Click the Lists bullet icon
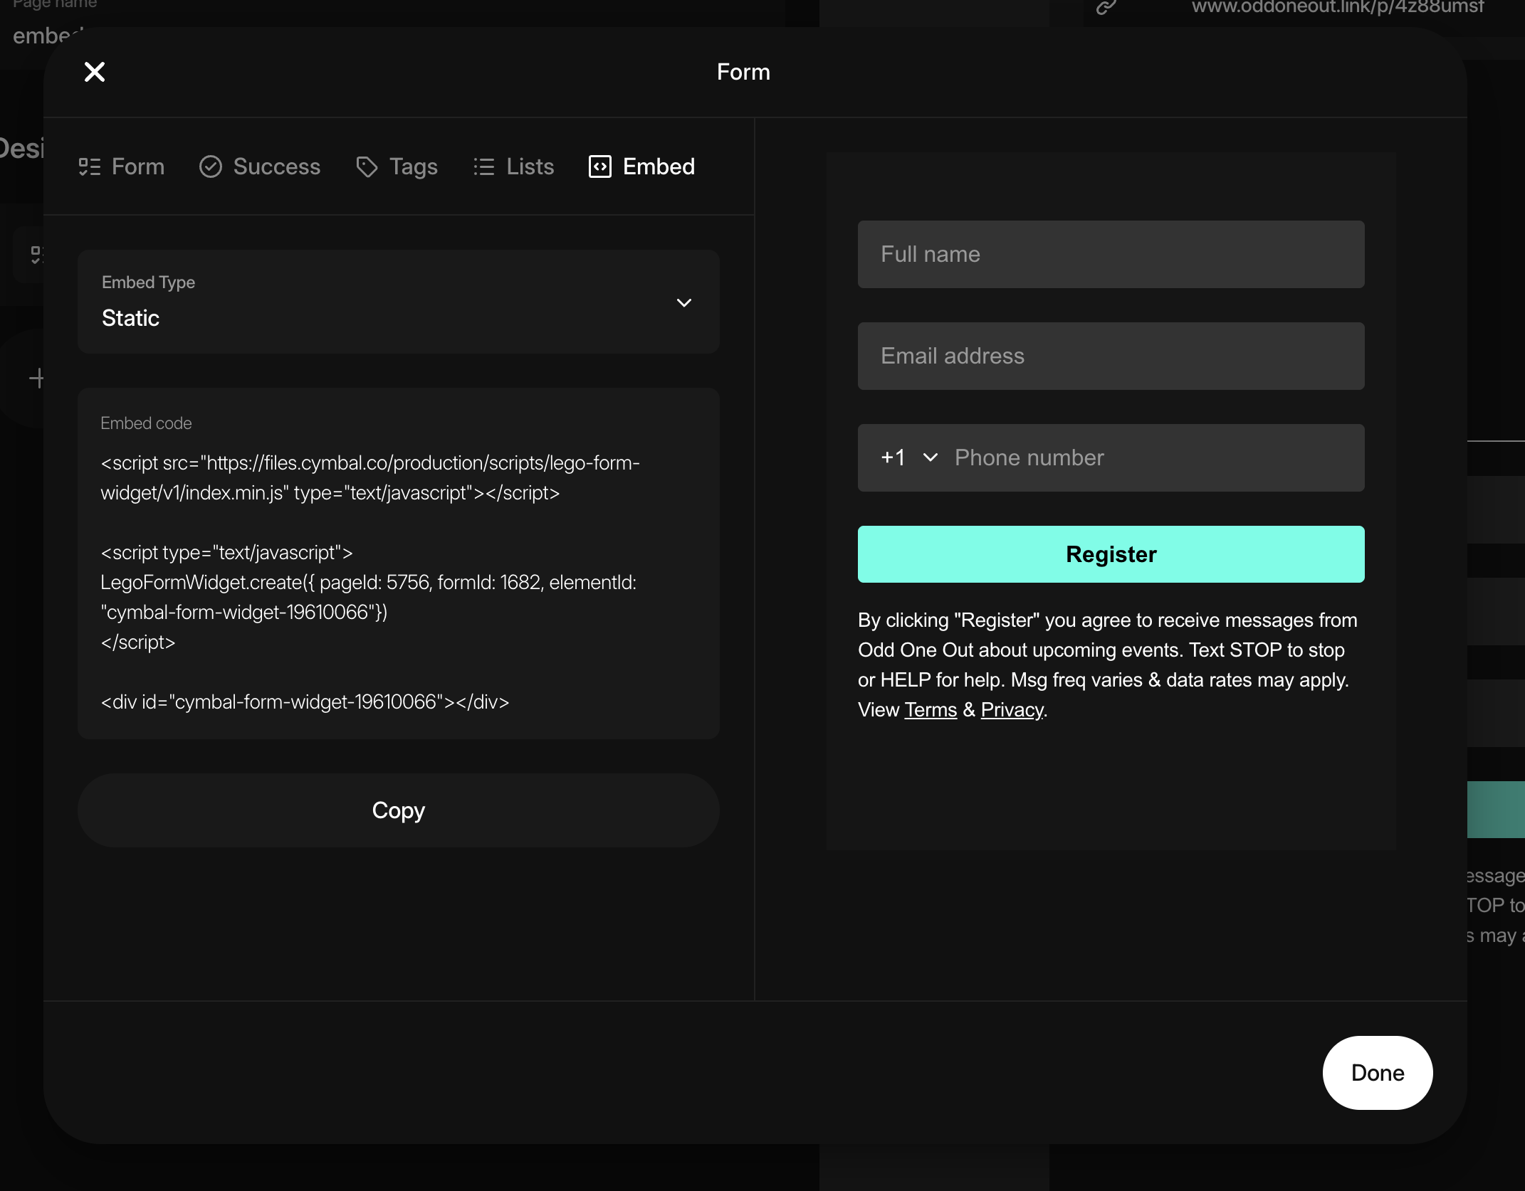The height and width of the screenshot is (1191, 1525). coord(483,166)
